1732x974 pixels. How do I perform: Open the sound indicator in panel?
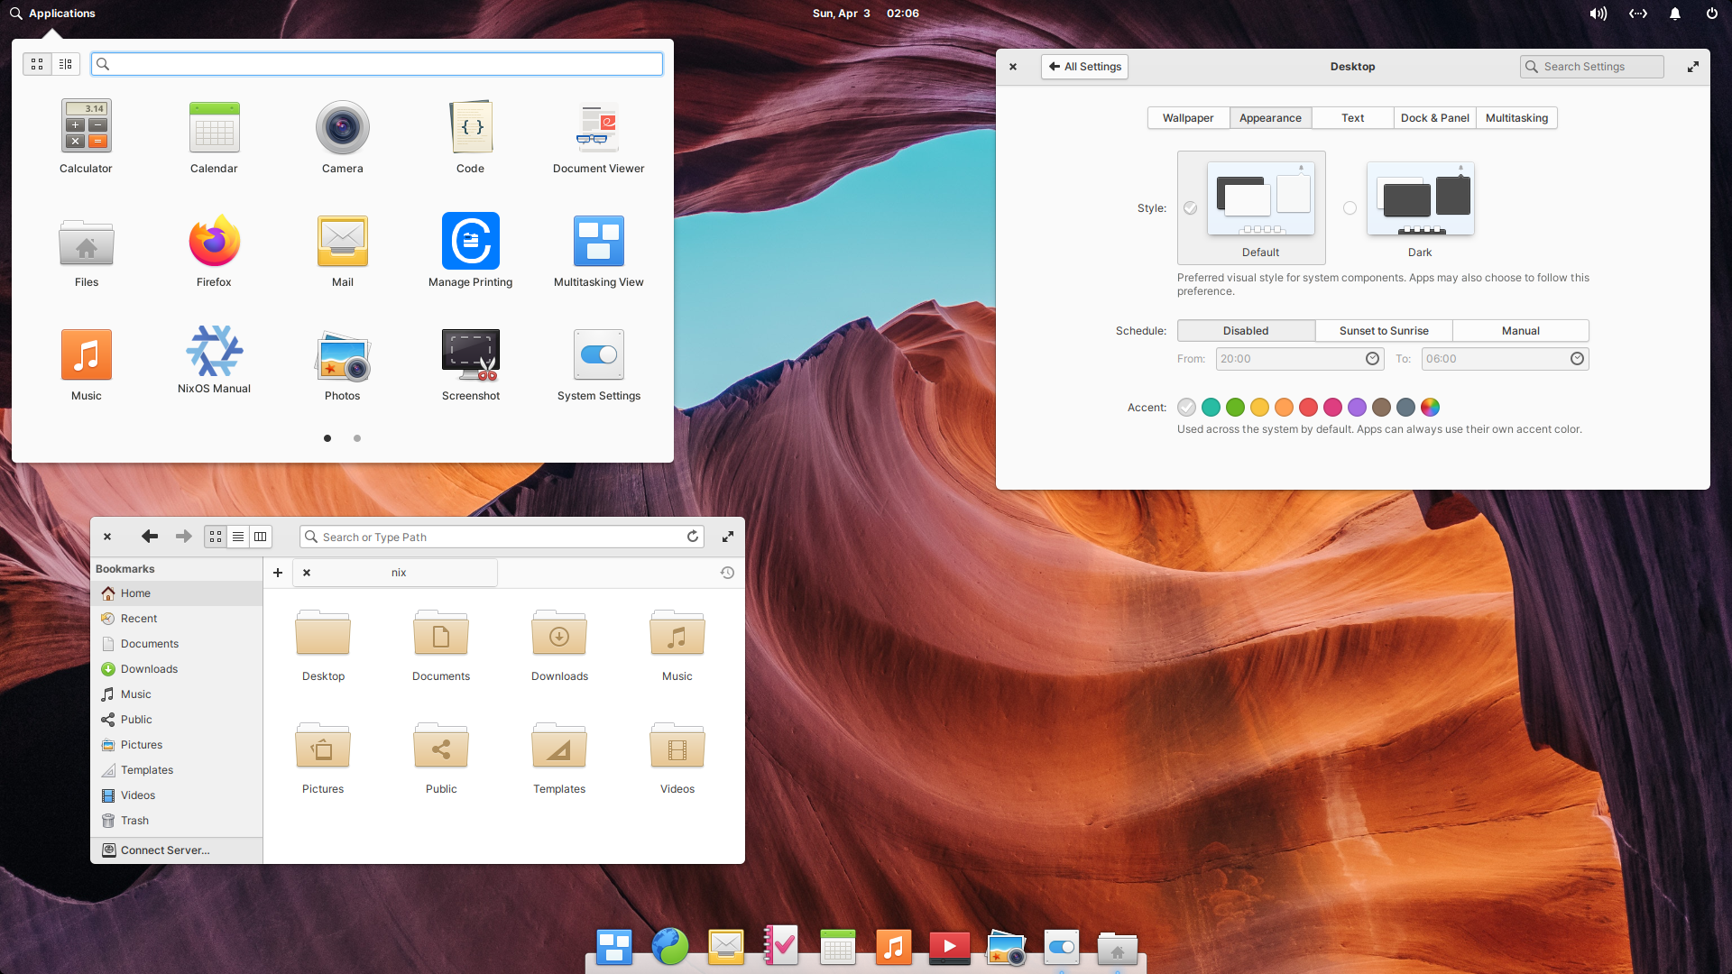(x=1598, y=14)
